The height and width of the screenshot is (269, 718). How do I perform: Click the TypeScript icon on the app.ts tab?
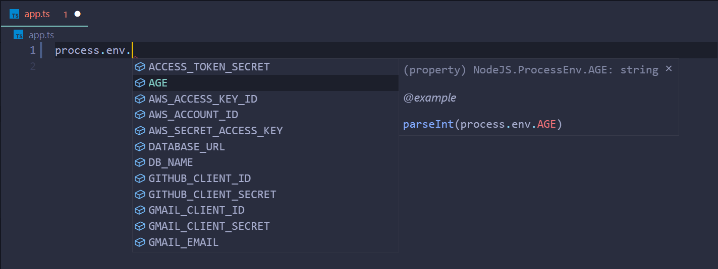[x=15, y=14]
